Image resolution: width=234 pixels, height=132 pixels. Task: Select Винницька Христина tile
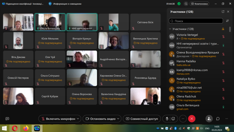[146, 41]
